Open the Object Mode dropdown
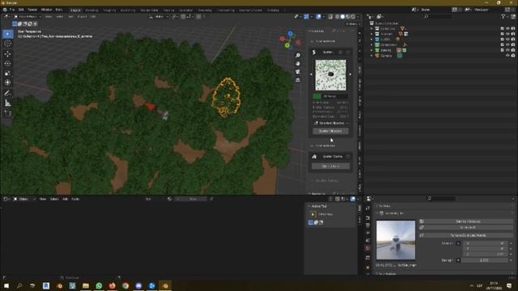Image resolution: width=518 pixels, height=291 pixels. (x=28, y=16)
